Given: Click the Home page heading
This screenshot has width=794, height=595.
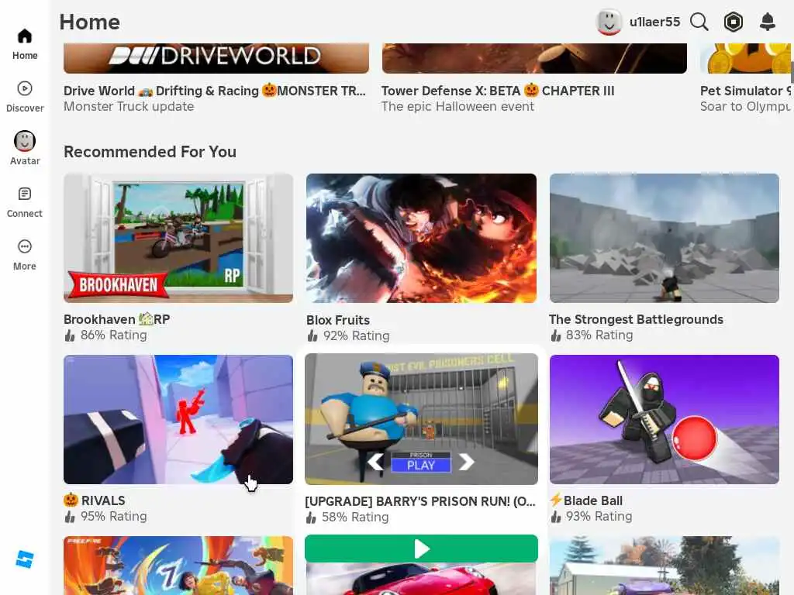Looking at the screenshot, I should click(x=90, y=22).
